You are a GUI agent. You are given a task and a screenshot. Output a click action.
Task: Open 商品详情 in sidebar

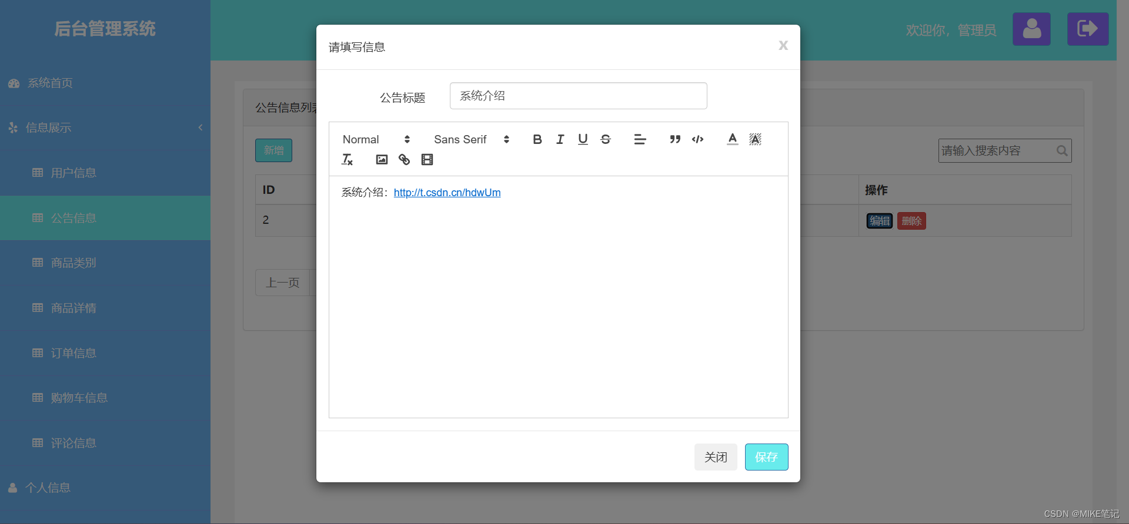105,308
